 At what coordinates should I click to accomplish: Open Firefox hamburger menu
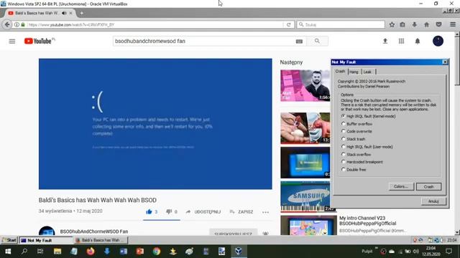point(453,24)
